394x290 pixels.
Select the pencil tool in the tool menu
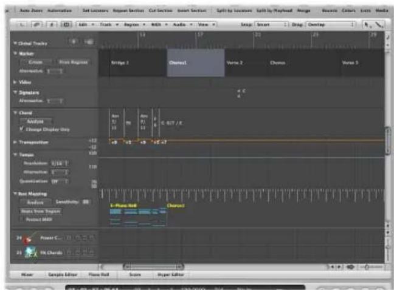click(x=379, y=24)
